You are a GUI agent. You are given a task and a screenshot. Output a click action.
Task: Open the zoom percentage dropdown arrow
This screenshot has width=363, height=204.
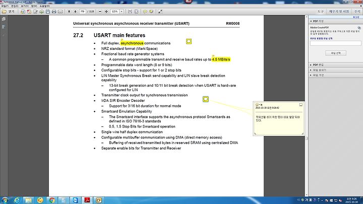[x=122, y=11]
